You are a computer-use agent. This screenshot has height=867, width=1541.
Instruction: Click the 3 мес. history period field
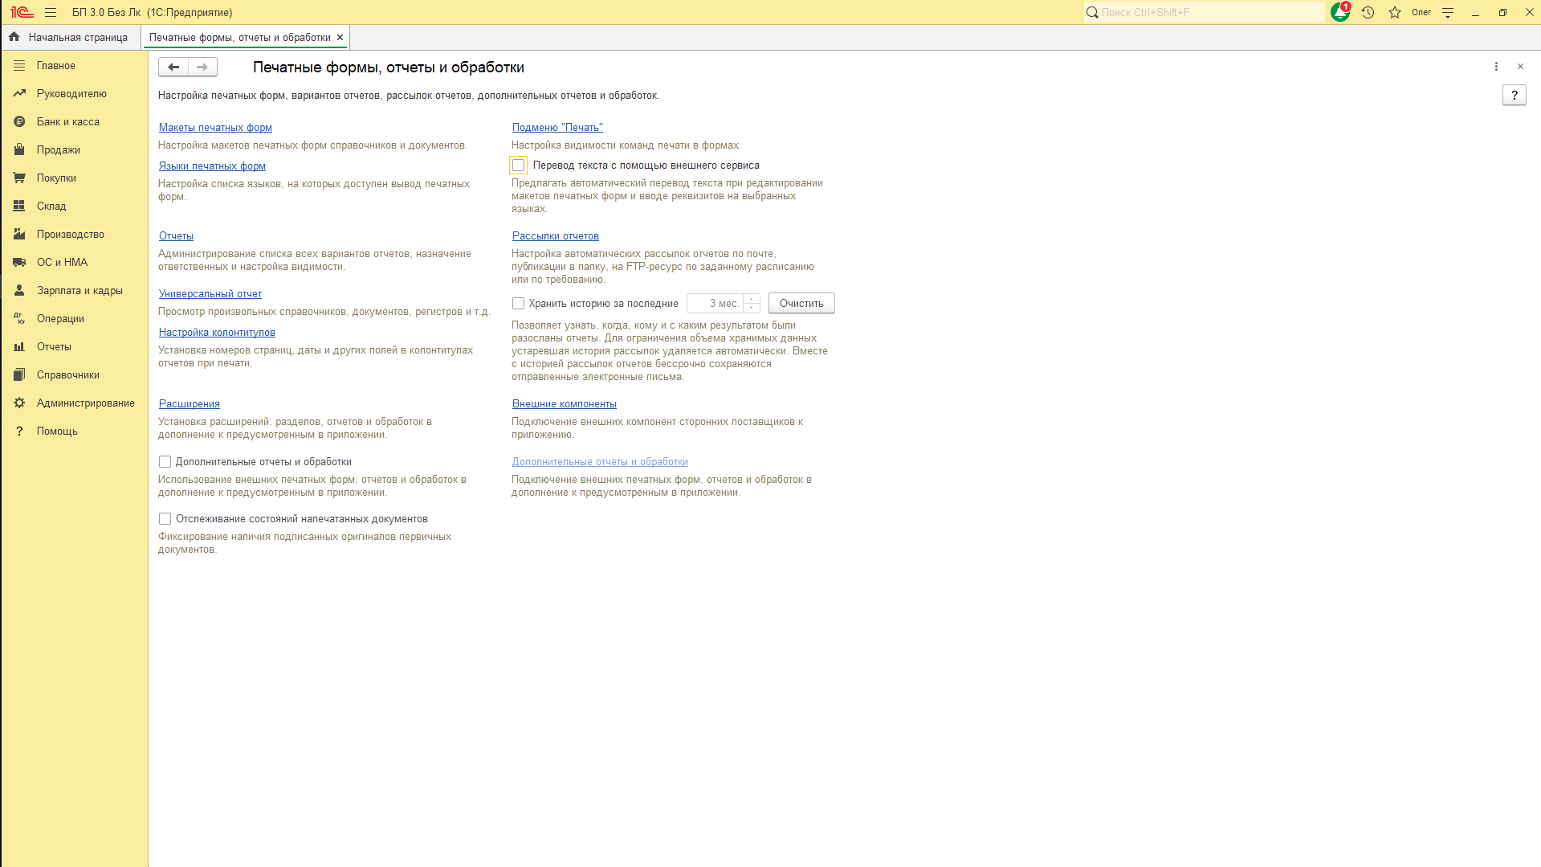tap(715, 303)
